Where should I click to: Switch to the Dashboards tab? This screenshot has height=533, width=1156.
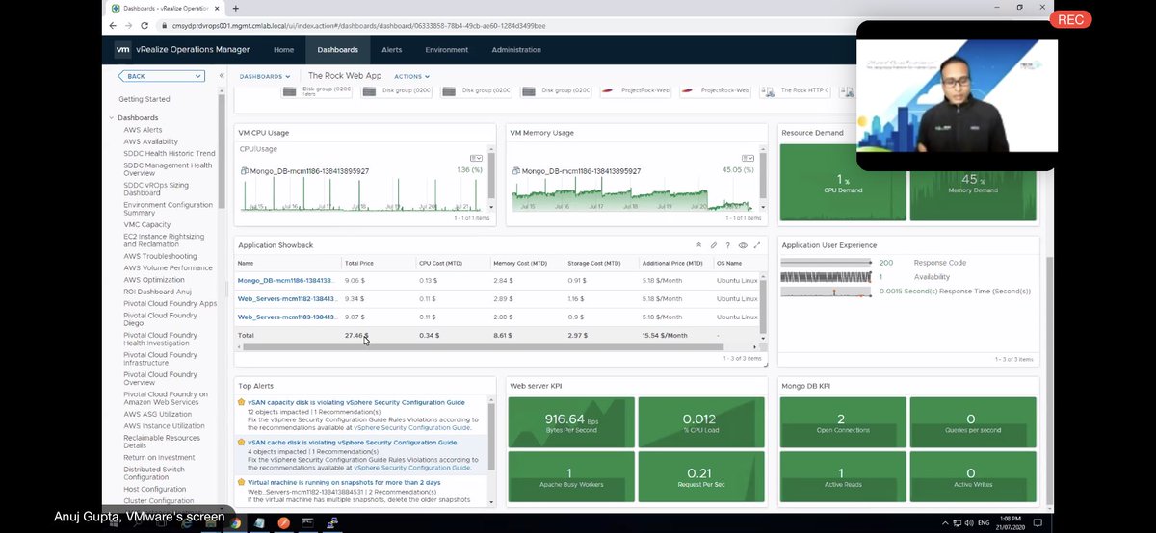point(337,50)
